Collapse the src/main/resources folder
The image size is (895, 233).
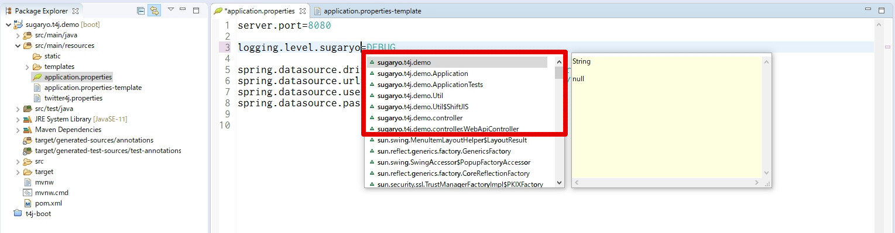point(18,46)
